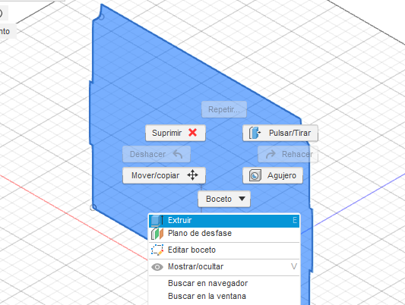This screenshot has width=405, height=305.
Task: Click the Boceto dropdown arrow
Action: click(x=242, y=199)
